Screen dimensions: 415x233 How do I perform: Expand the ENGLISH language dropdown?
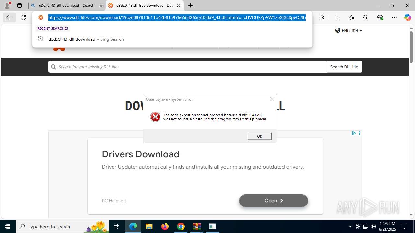coord(349,31)
